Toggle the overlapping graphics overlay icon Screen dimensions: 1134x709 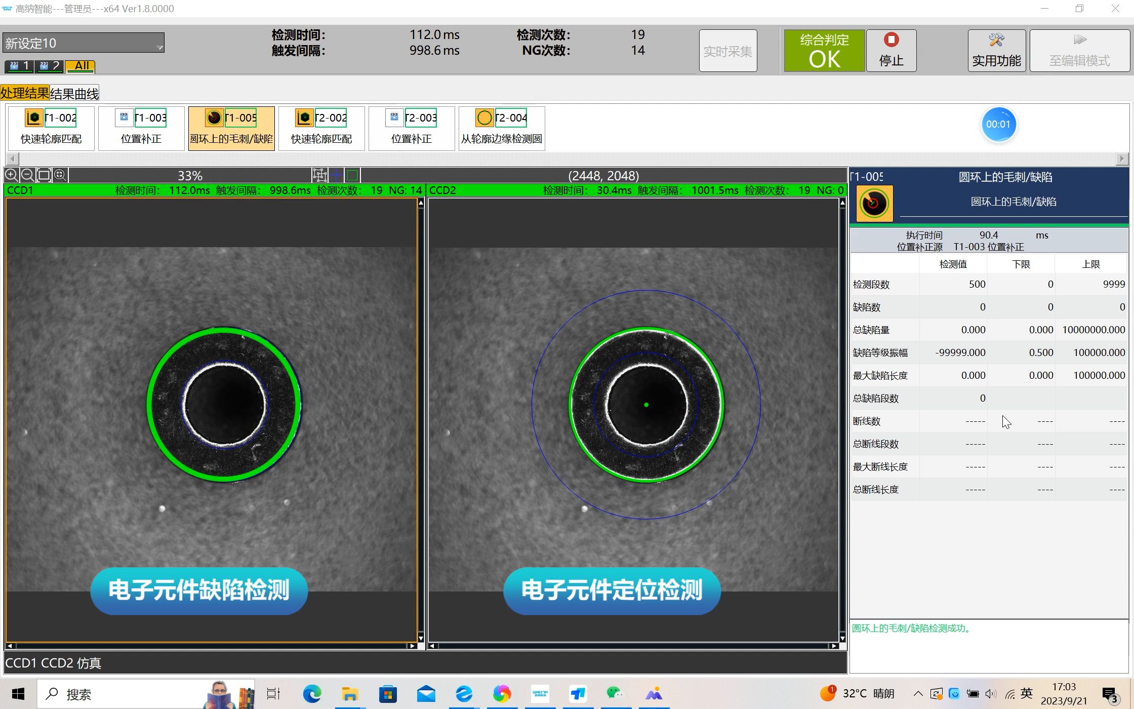click(x=319, y=175)
